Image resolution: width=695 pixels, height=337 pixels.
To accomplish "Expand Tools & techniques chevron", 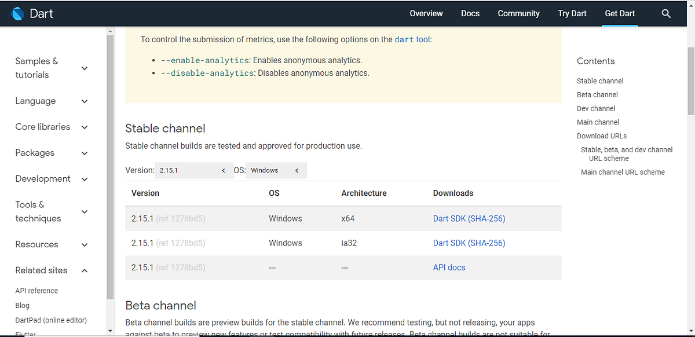I will click(x=85, y=211).
